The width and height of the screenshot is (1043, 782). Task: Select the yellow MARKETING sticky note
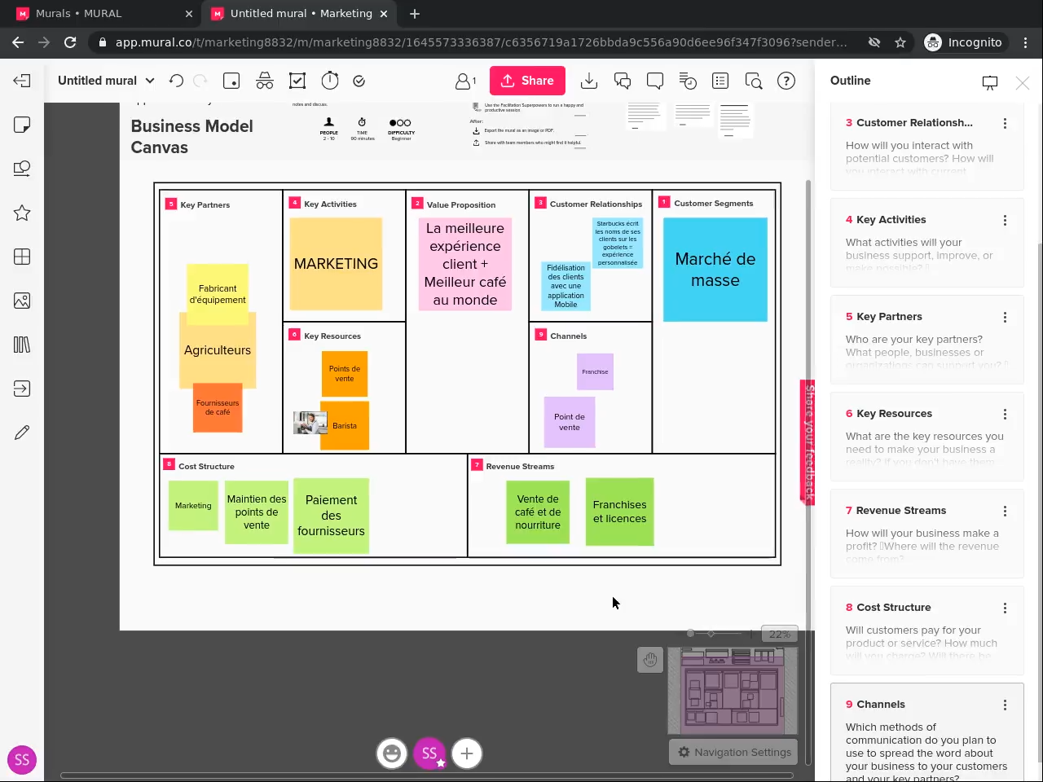click(x=336, y=264)
